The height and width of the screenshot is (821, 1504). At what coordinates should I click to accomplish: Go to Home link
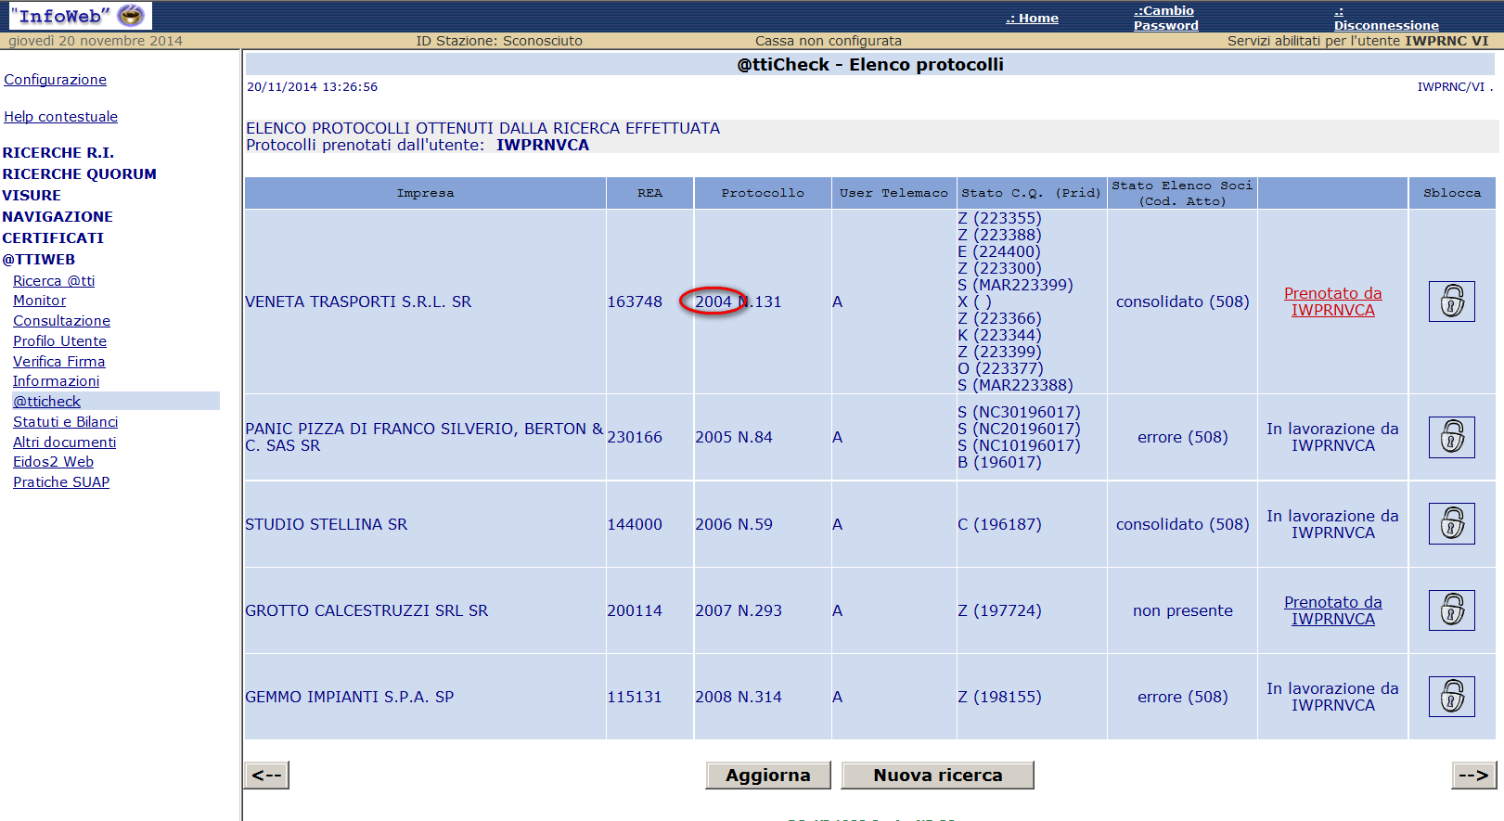pos(1032,18)
